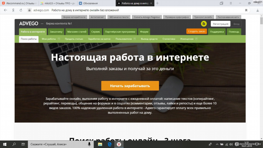
Task: Launch Microsoft Edge from the taskbar
Action: point(109,144)
